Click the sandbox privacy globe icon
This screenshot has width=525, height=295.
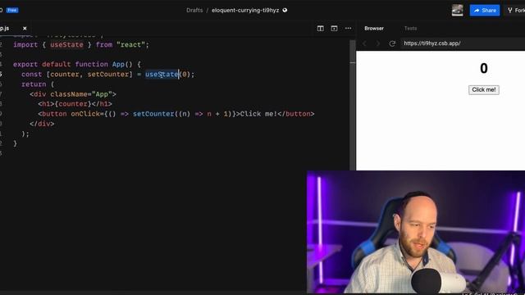tap(285, 11)
